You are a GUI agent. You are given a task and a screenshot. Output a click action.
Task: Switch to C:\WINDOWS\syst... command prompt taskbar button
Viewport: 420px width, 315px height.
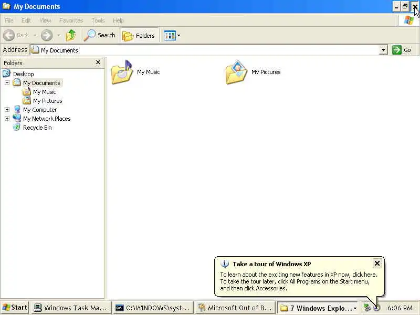pyautogui.click(x=153, y=308)
